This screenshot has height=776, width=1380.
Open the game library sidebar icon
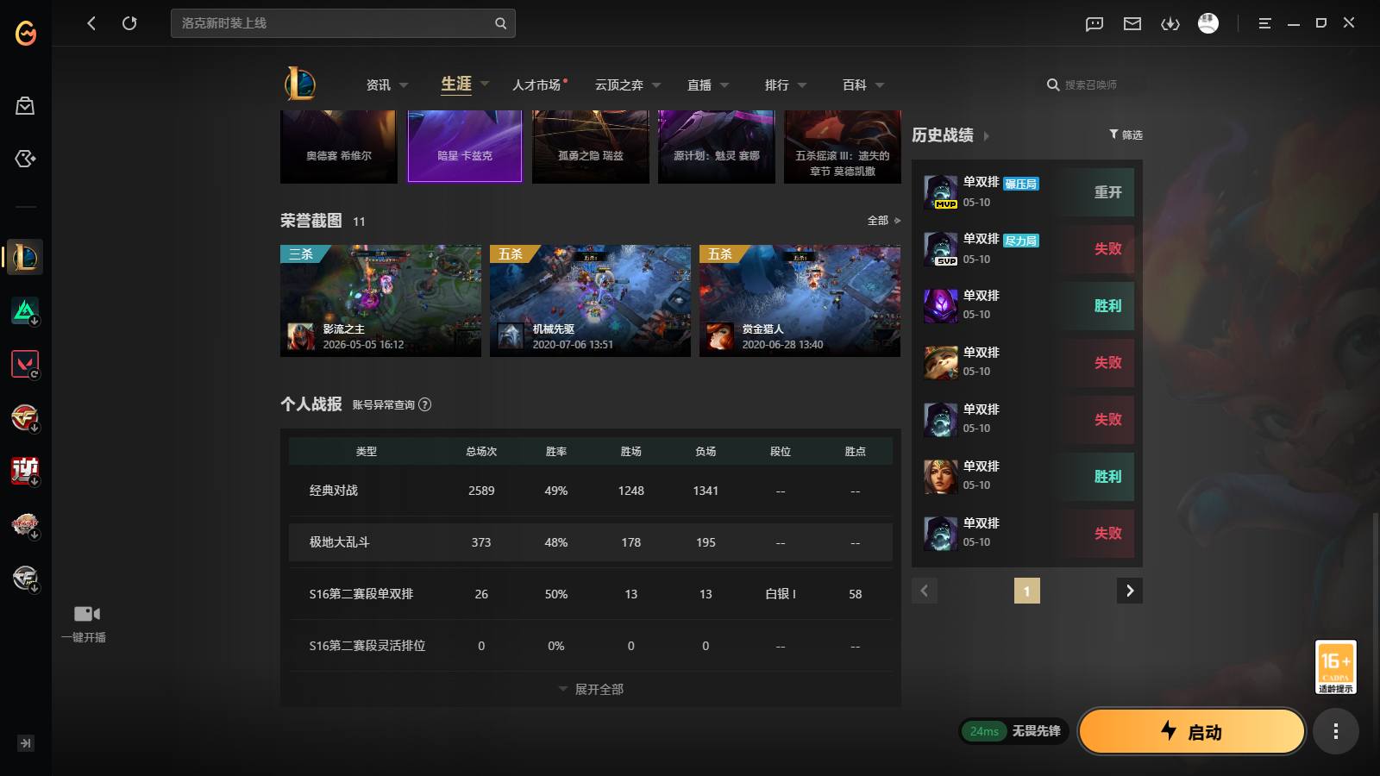(x=25, y=159)
